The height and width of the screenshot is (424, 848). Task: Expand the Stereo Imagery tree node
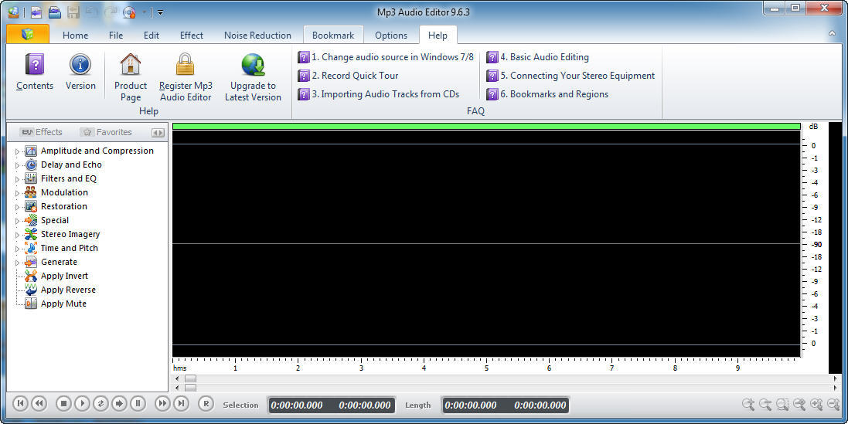17,235
